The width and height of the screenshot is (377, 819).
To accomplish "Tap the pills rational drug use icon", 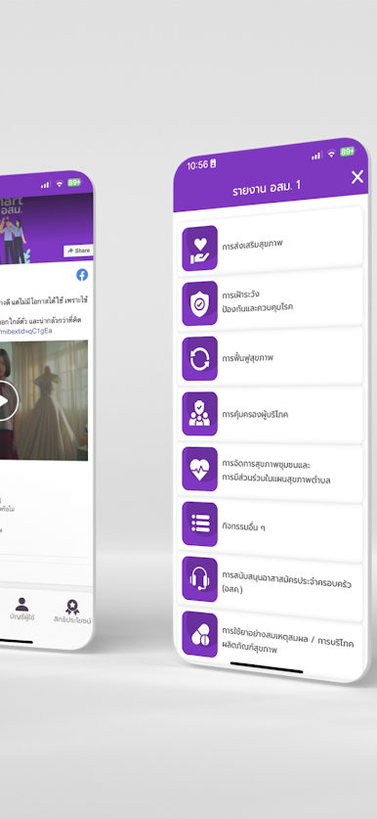I will coord(199,635).
